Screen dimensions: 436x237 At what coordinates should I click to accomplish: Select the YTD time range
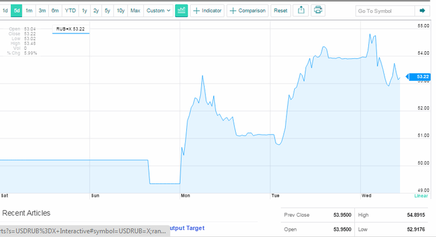point(70,11)
